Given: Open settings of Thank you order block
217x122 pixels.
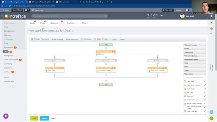Looking at the screenshot, I should 164,68.
